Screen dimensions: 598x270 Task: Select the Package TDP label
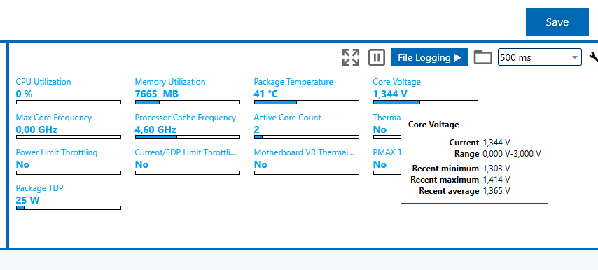pos(39,188)
